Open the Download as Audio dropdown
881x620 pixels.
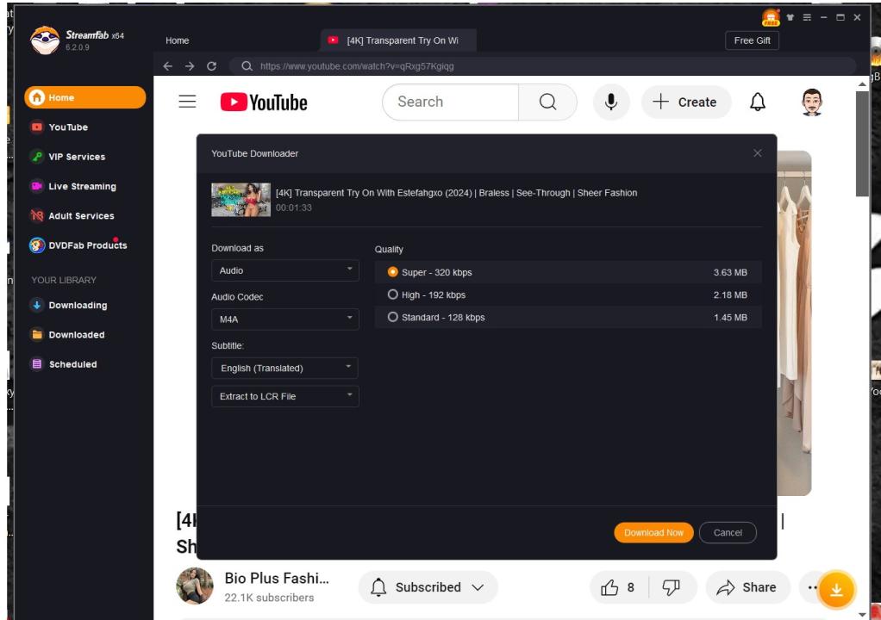tap(284, 270)
